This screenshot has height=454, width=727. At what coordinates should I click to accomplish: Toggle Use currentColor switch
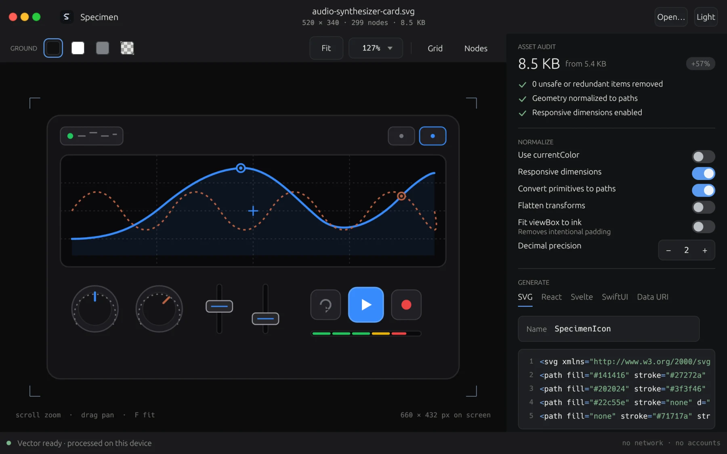[x=703, y=157]
